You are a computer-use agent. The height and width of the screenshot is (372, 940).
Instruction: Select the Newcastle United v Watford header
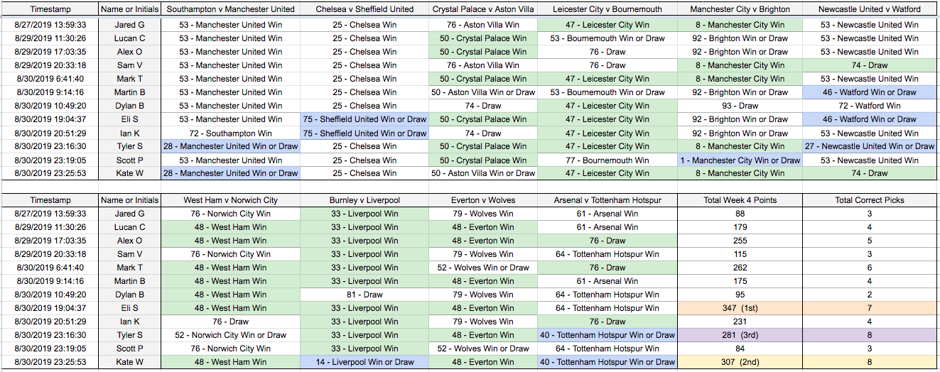click(869, 9)
